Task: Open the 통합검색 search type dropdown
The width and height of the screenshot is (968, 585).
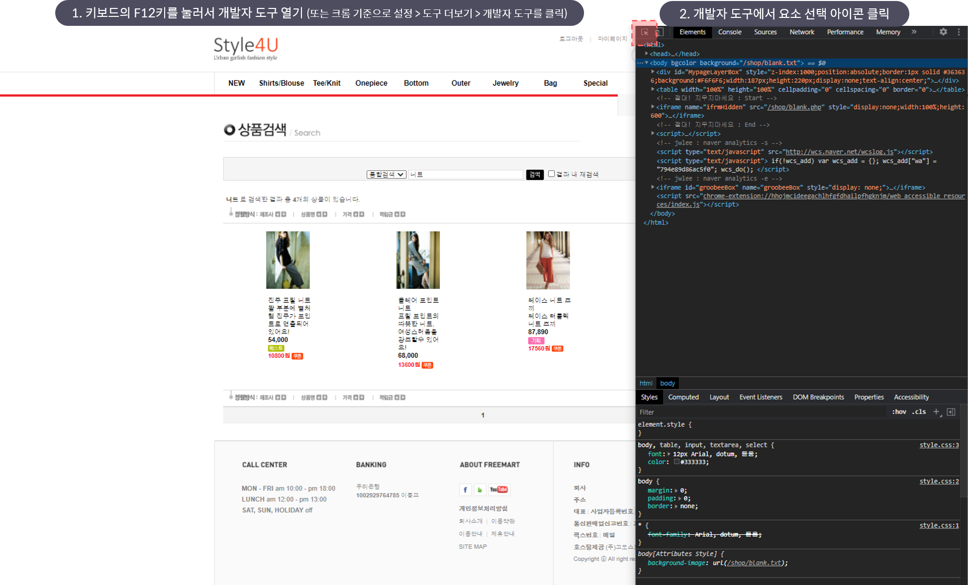Action: [387, 174]
